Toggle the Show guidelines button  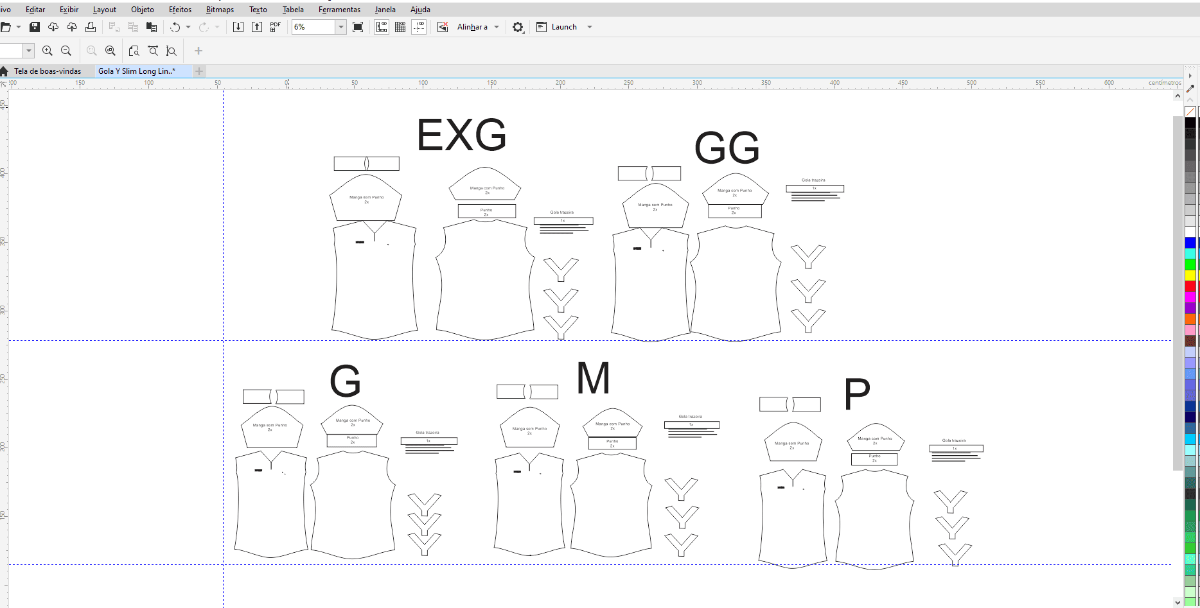coord(419,27)
